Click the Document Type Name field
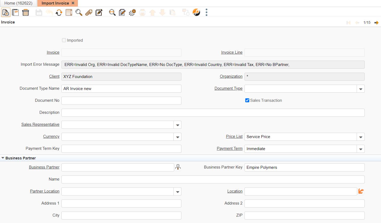The height and width of the screenshot is (223, 381). [x=121, y=89]
